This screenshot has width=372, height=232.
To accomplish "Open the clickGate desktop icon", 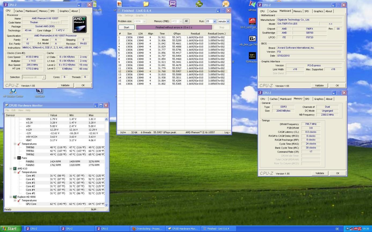I will pos(39,91).
